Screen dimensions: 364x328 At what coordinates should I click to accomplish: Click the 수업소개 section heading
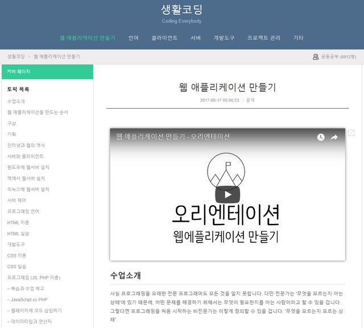pos(126,276)
